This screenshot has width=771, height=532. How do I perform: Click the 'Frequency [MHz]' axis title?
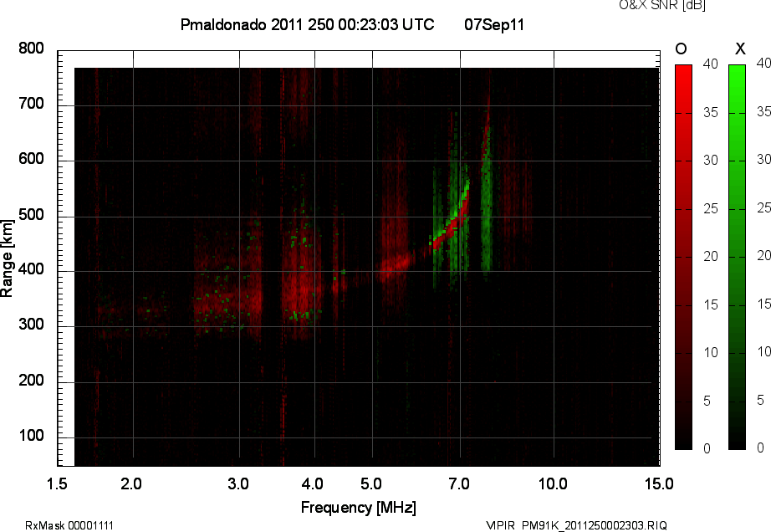point(359,508)
